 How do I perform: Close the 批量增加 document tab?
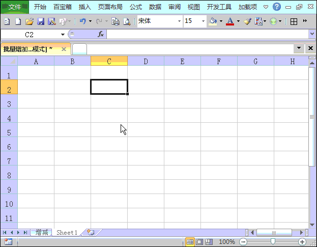(x=64, y=49)
